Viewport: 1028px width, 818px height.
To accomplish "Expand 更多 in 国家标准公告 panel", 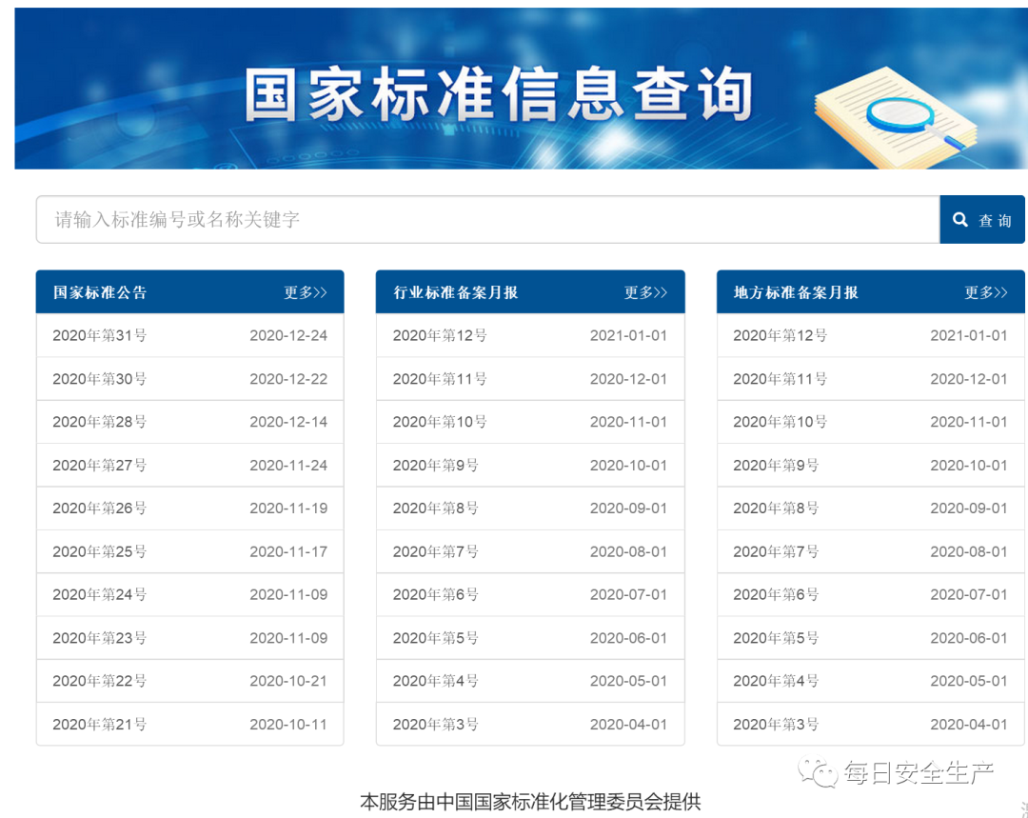I will (x=305, y=292).
